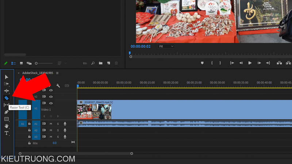Open timeline display settings wrench
This screenshot has height=164, width=292.
click(x=58, y=86)
